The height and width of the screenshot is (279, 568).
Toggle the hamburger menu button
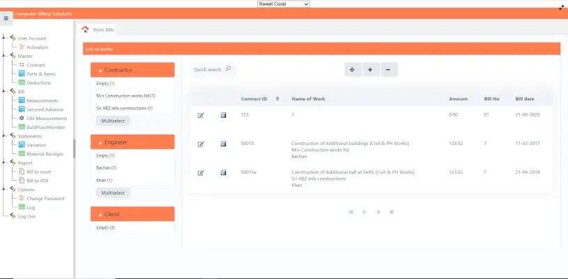pos(6,18)
